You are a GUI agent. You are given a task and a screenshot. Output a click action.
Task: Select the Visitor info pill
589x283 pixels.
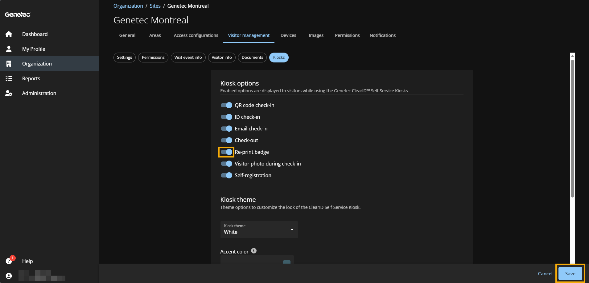(x=222, y=58)
